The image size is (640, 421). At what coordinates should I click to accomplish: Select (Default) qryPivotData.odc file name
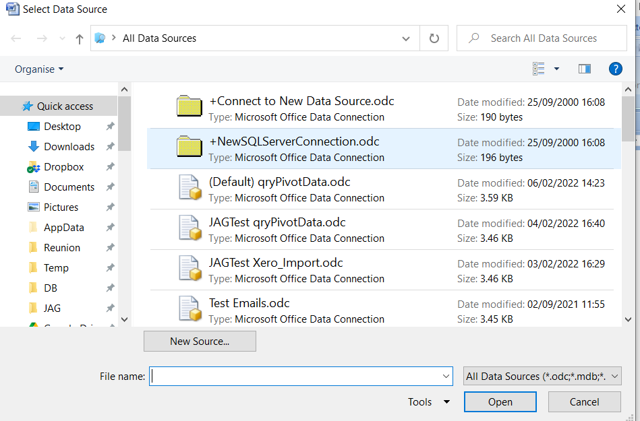pyautogui.click(x=280, y=182)
